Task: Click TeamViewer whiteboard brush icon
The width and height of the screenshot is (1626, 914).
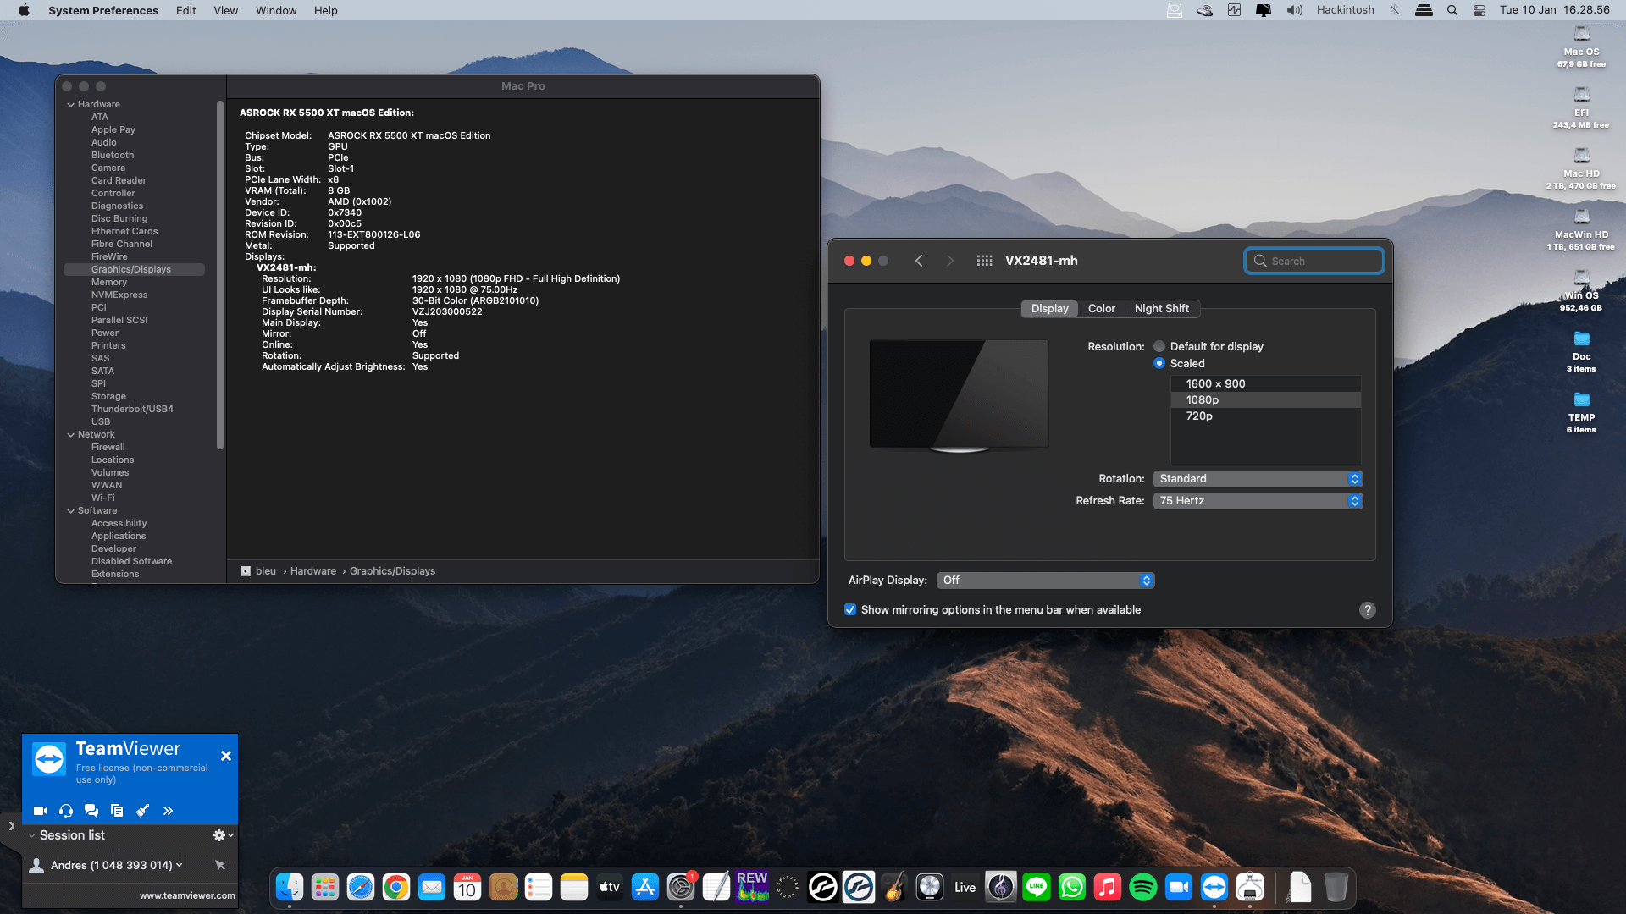Action: click(142, 811)
